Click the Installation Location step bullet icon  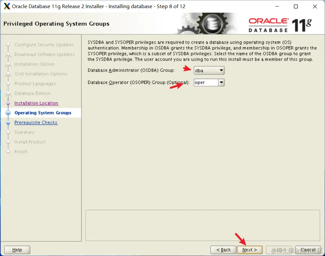pyautogui.click(x=8, y=103)
